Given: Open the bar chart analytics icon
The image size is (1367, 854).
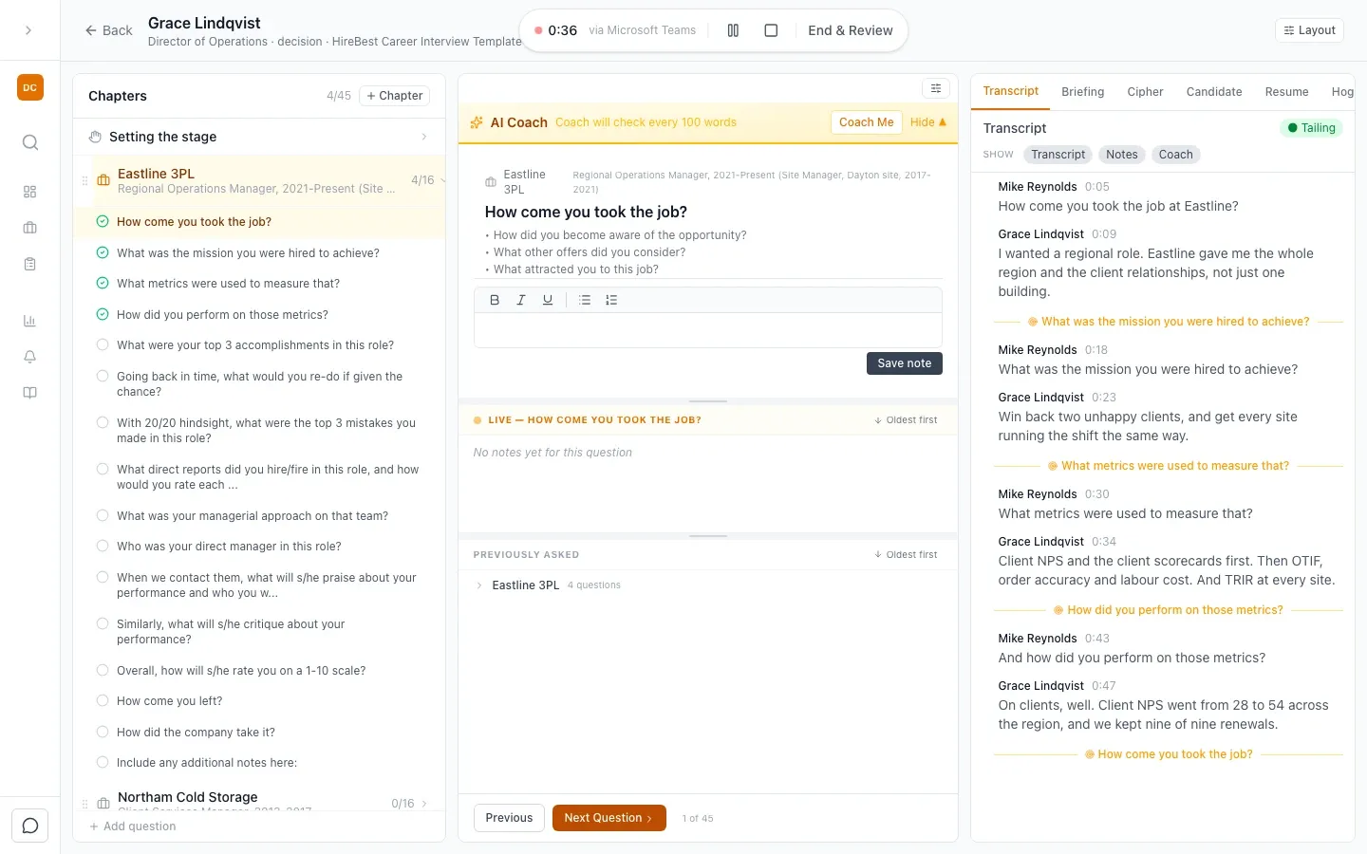Looking at the screenshot, I should pyautogui.click(x=30, y=321).
